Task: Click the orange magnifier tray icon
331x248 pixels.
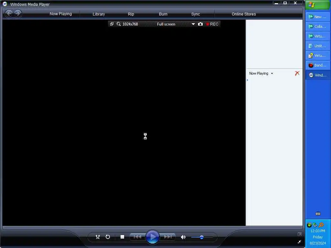Action: click(321, 225)
